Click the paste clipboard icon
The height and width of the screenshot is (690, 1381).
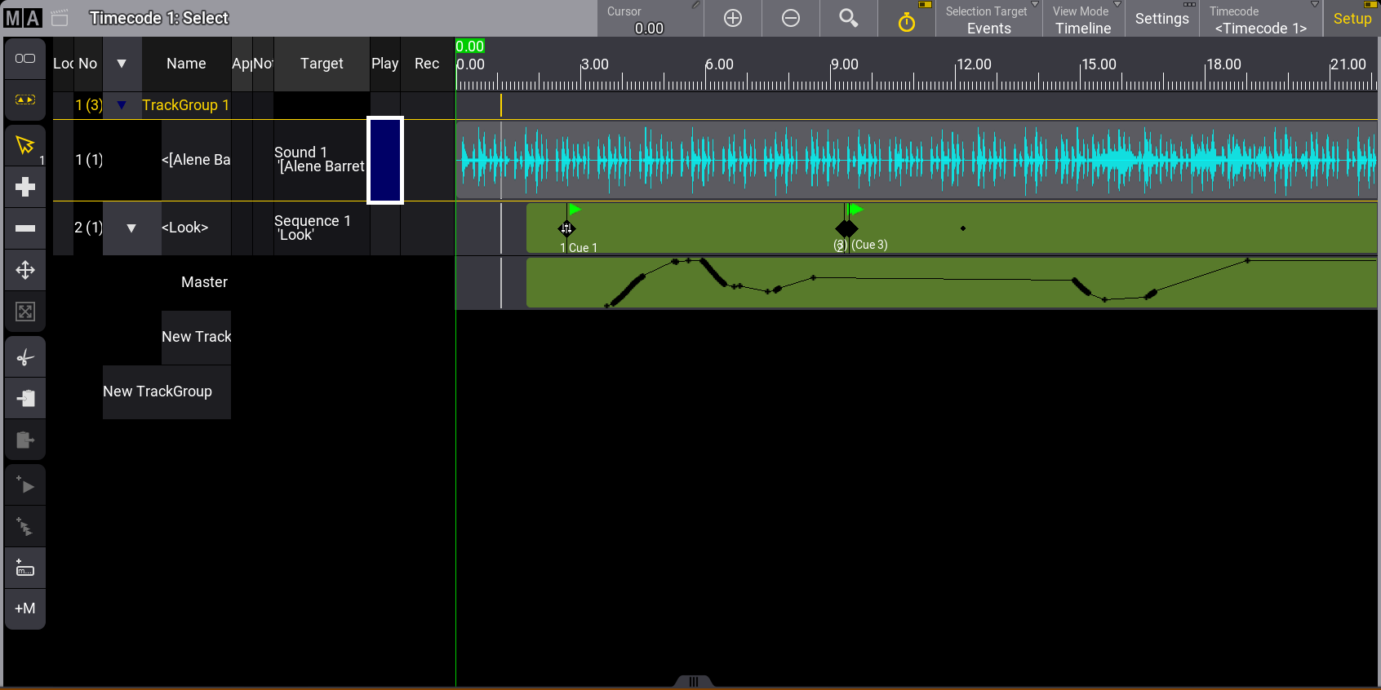click(x=25, y=398)
